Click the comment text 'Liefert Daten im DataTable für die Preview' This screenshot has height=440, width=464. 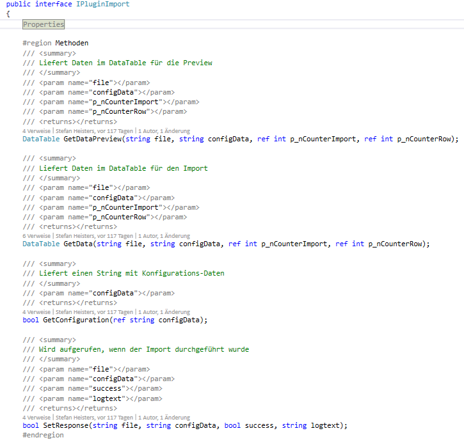(x=125, y=63)
